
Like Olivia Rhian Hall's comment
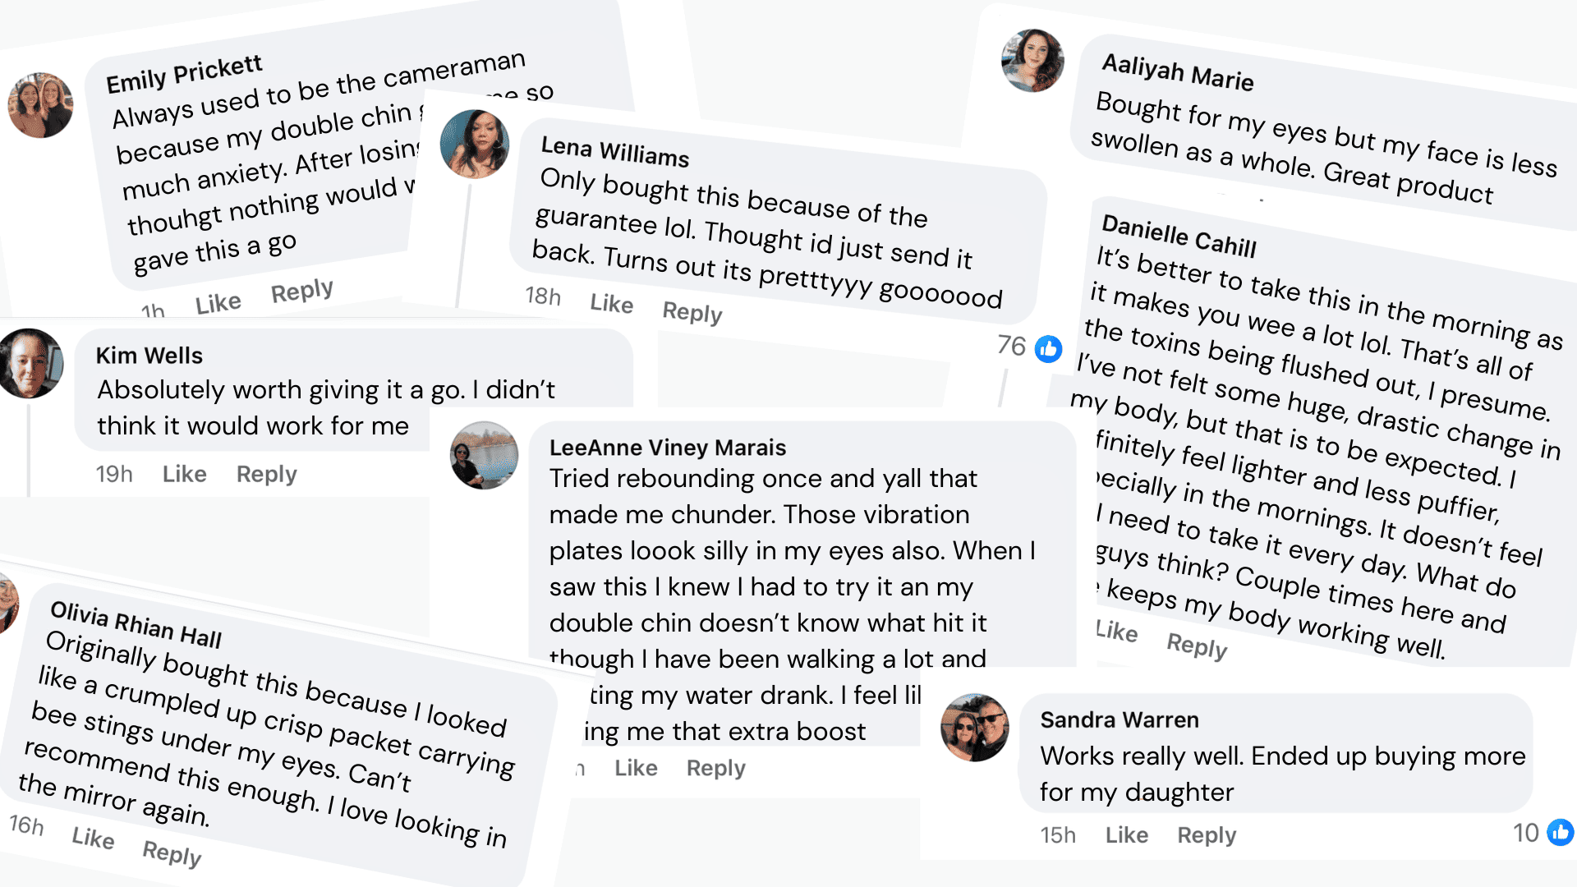(93, 837)
